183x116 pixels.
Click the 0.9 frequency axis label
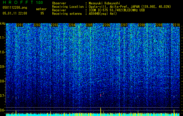[x=2, y=67]
